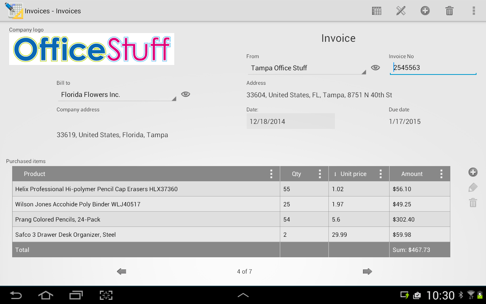Image resolution: width=486 pixels, height=304 pixels.
Task: Delete the selected purchased item
Action: tap(473, 203)
